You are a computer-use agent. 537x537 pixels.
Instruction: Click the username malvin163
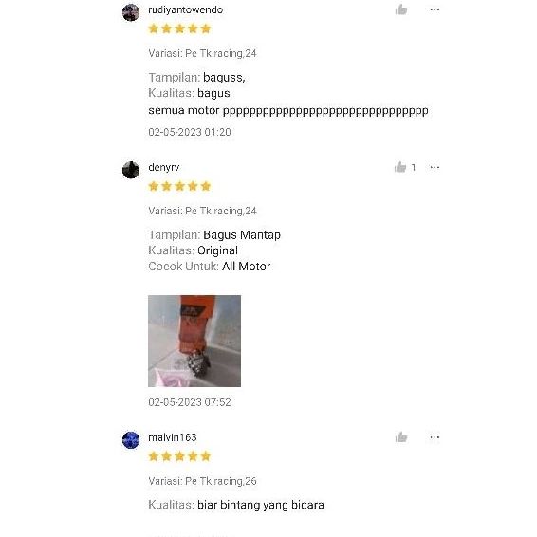pyautogui.click(x=173, y=437)
